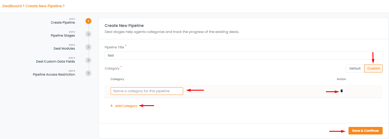Select step 2 circle indicator
This screenshot has width=389, height=139.
click(88, 34)
